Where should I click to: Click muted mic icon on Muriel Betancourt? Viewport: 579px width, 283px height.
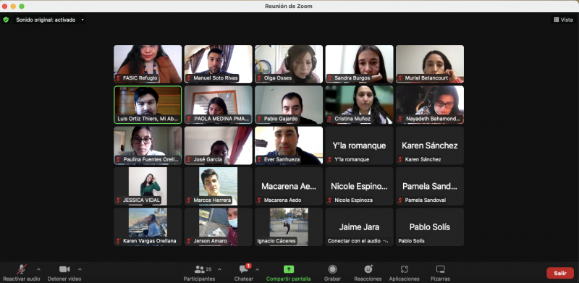coord(400,78)
